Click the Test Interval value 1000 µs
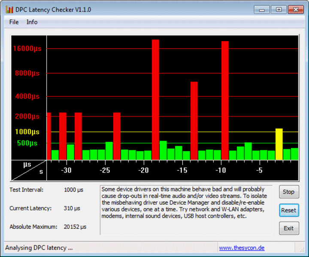Image resolution: width=309 pixels, height=257 pixels. 73,190
